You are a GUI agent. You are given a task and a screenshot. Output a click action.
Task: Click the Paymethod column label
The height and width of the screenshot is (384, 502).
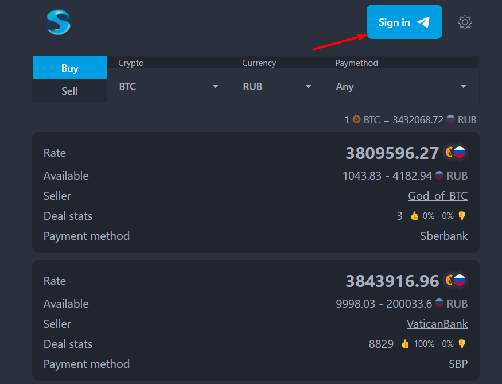[356, 63]
